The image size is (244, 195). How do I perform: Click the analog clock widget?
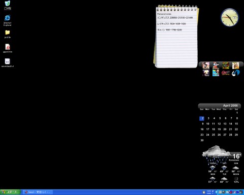pos(230,17)
